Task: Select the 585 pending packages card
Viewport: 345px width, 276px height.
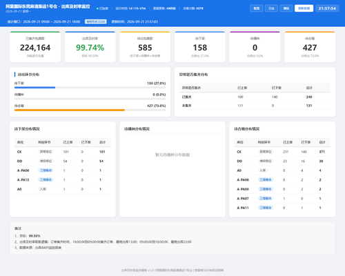Action: pos(145,47)
